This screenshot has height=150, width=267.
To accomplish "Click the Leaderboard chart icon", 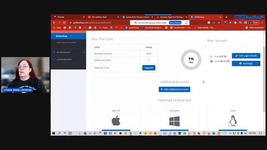I will point(54,59).
